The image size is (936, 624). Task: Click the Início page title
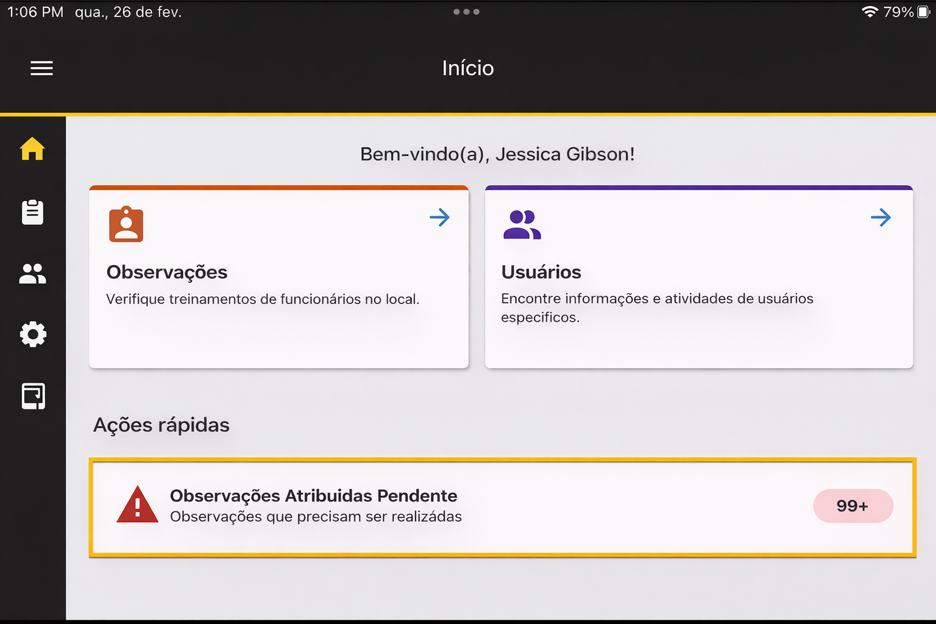click(468, 68)
